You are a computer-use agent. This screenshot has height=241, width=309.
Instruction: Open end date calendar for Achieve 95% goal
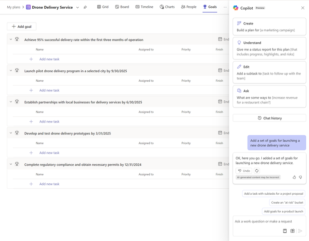(220, 39)
